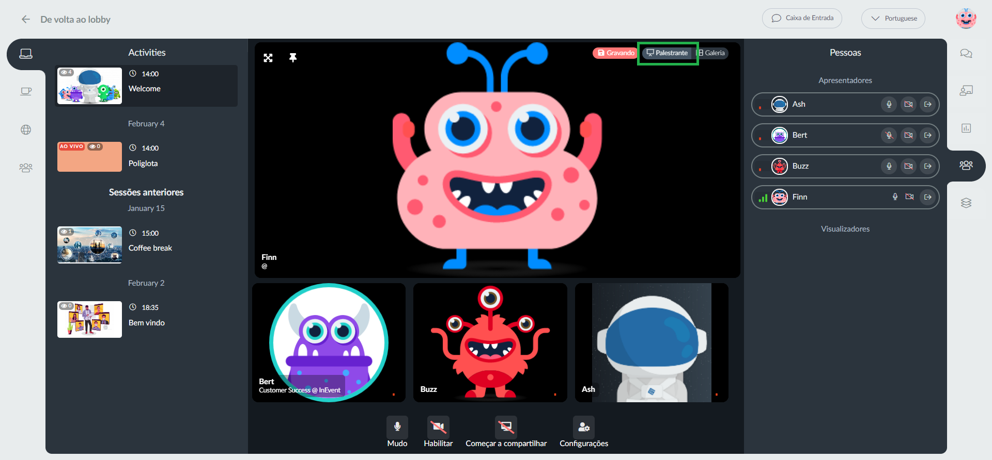Toggle Ash's camera in presenters list
The height and width of the screenshot is (460, 992).
click(x=909, y=104)
